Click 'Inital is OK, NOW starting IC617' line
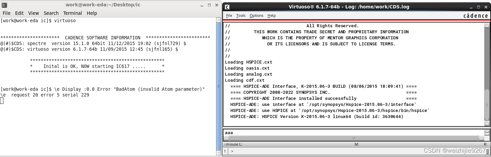The image size is (491, 157). pos(97,66)
